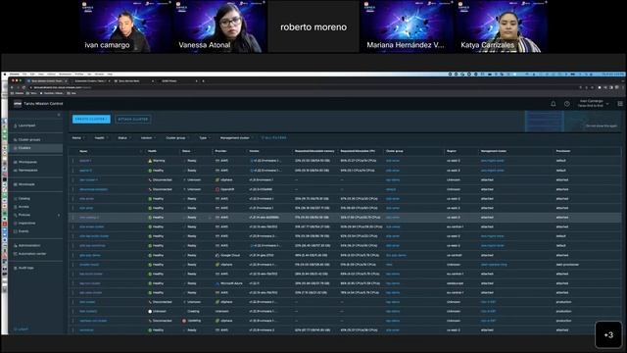Click the Create Cluster button
The image size is (627, 353).
[x=91, y=120]
